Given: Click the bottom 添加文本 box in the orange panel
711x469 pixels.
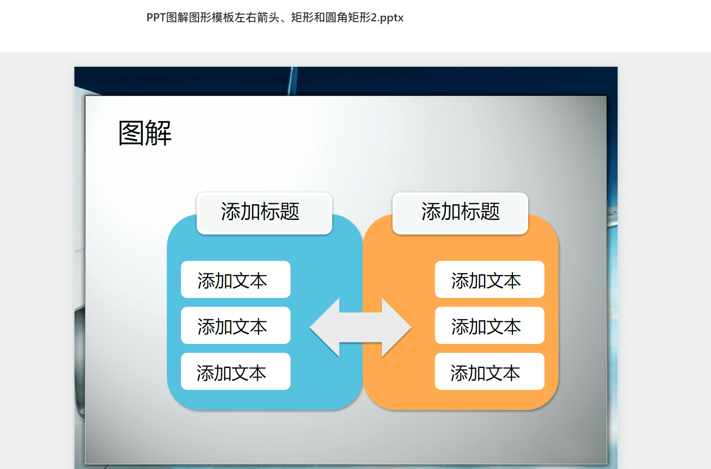Looking at the screenshot, I should 490,371.
